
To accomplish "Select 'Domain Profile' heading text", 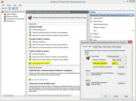I will click(x=36, y=27).
